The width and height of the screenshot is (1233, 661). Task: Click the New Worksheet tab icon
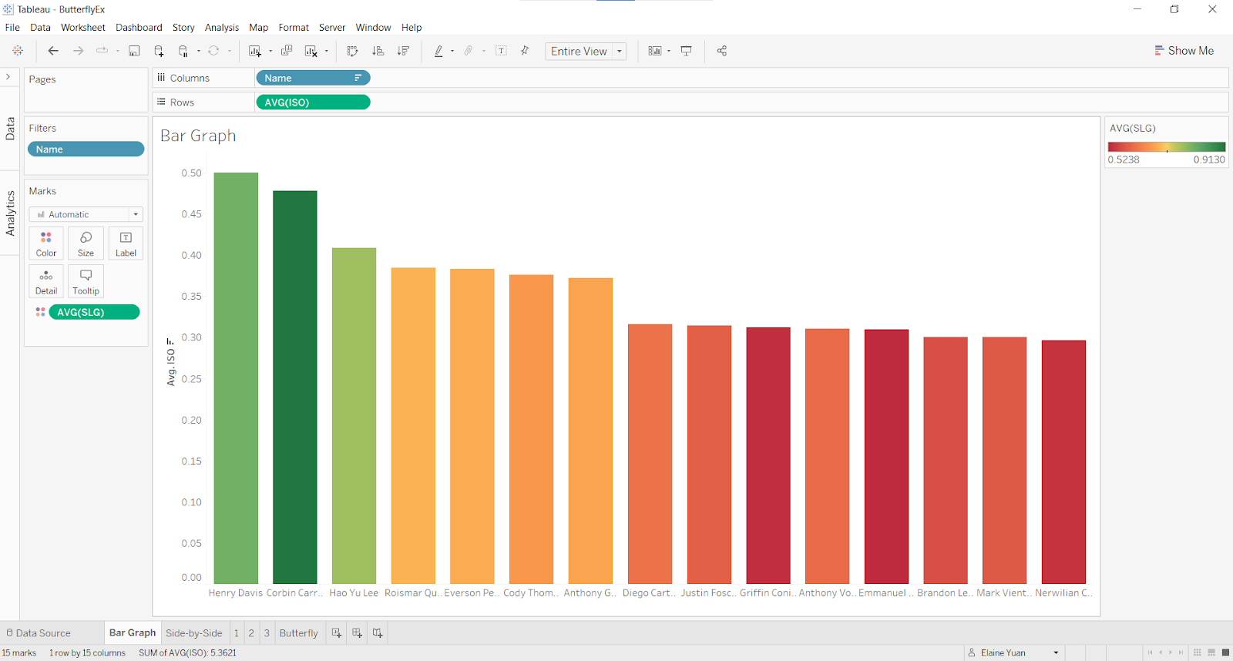tap(337, 633)
